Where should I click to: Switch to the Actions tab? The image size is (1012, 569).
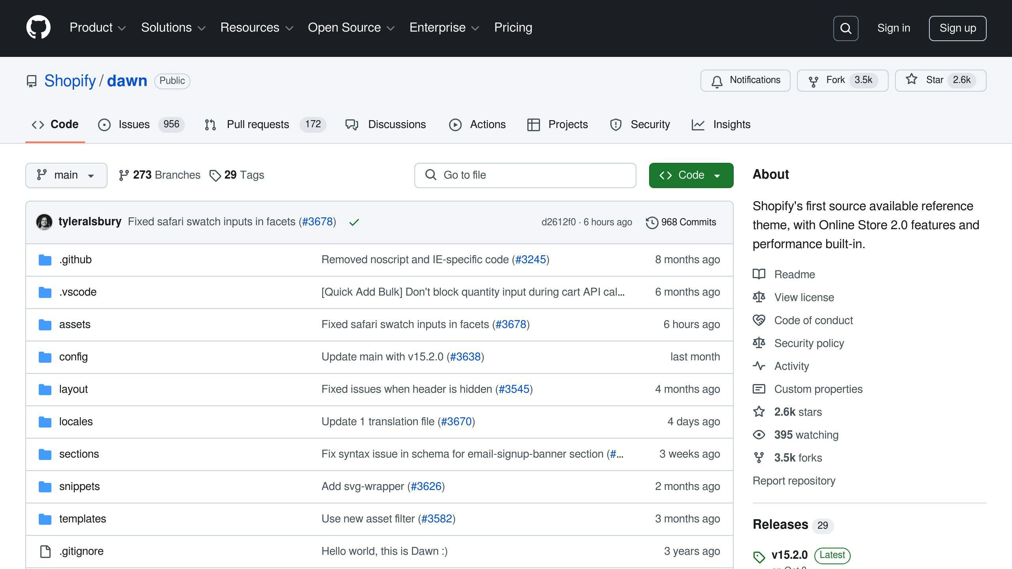tap(477, 124)
